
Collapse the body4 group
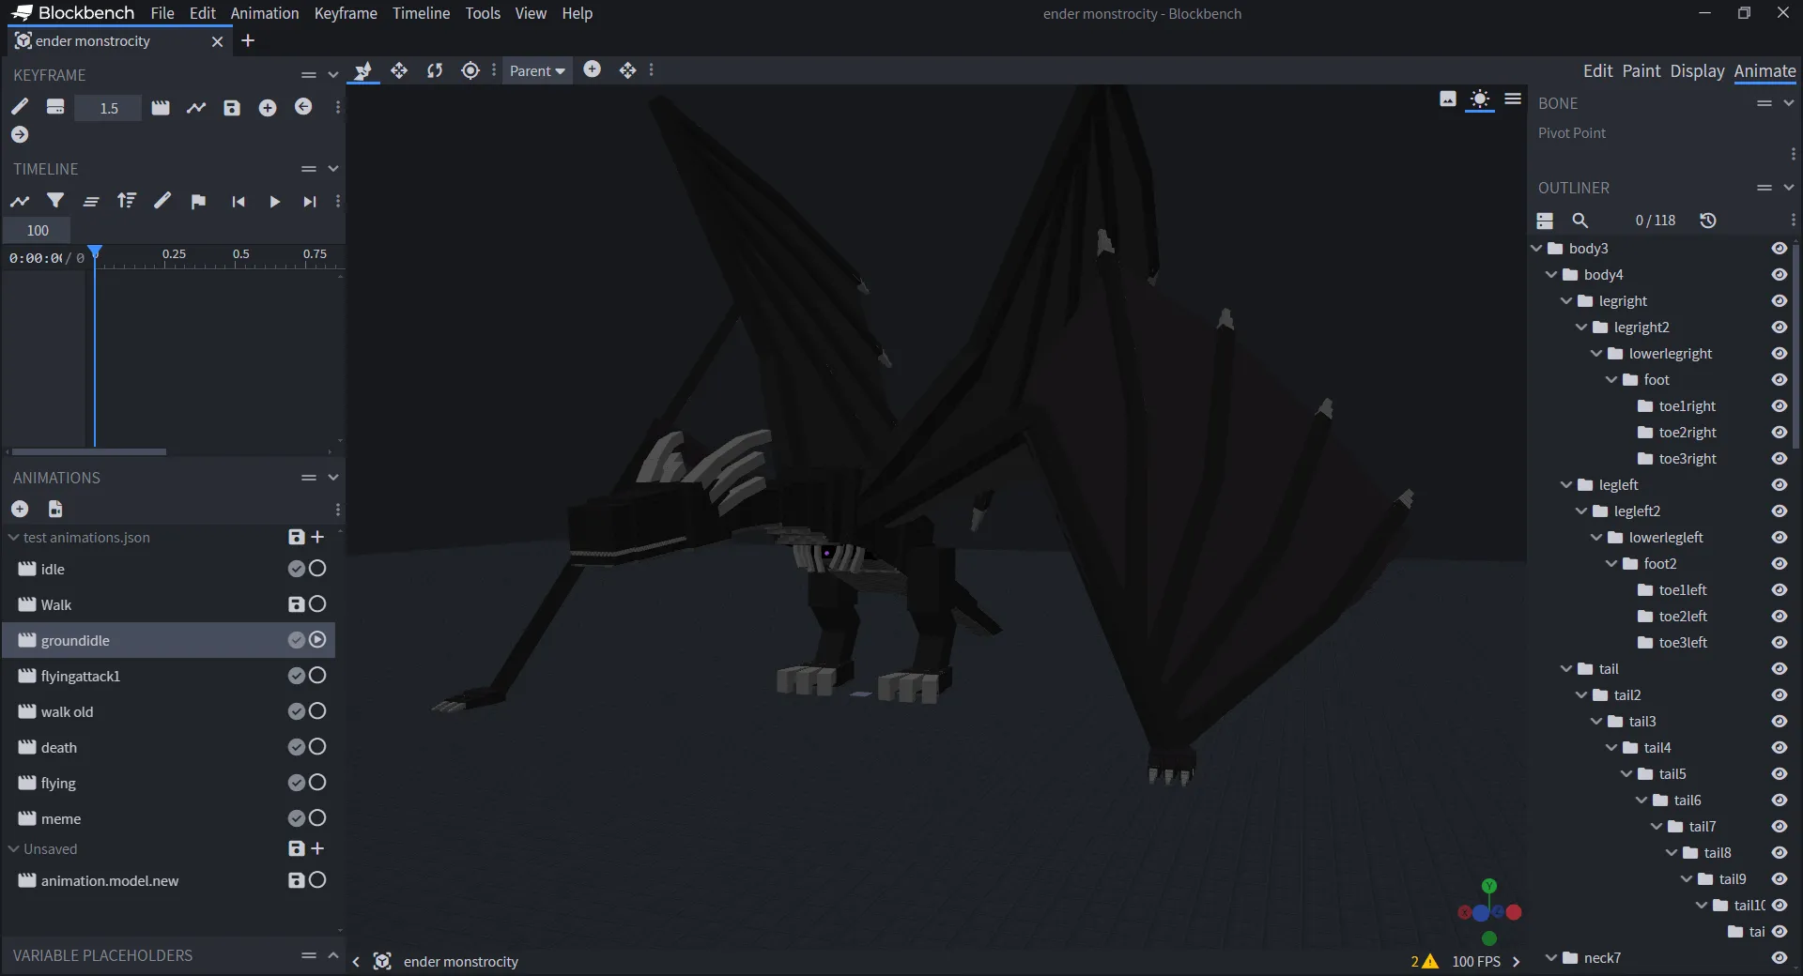tap(1551, 275)
